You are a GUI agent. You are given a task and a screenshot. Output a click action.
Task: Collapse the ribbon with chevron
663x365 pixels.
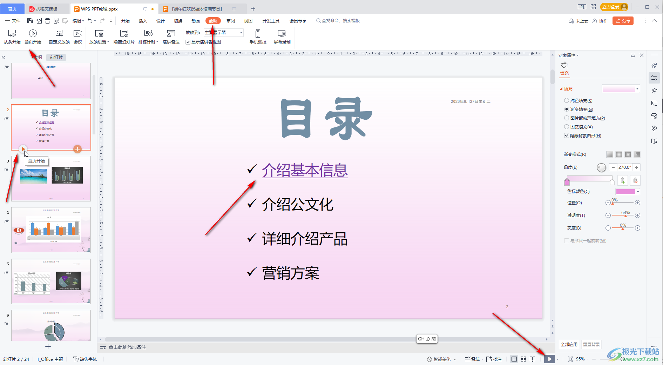click(x=654, y=21)
